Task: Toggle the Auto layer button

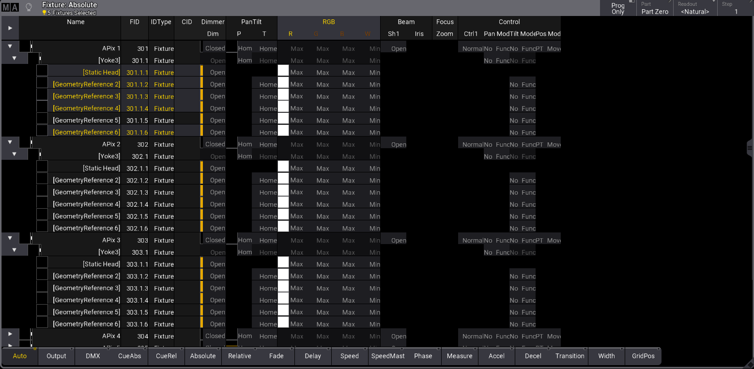Action: coord(20,356)
